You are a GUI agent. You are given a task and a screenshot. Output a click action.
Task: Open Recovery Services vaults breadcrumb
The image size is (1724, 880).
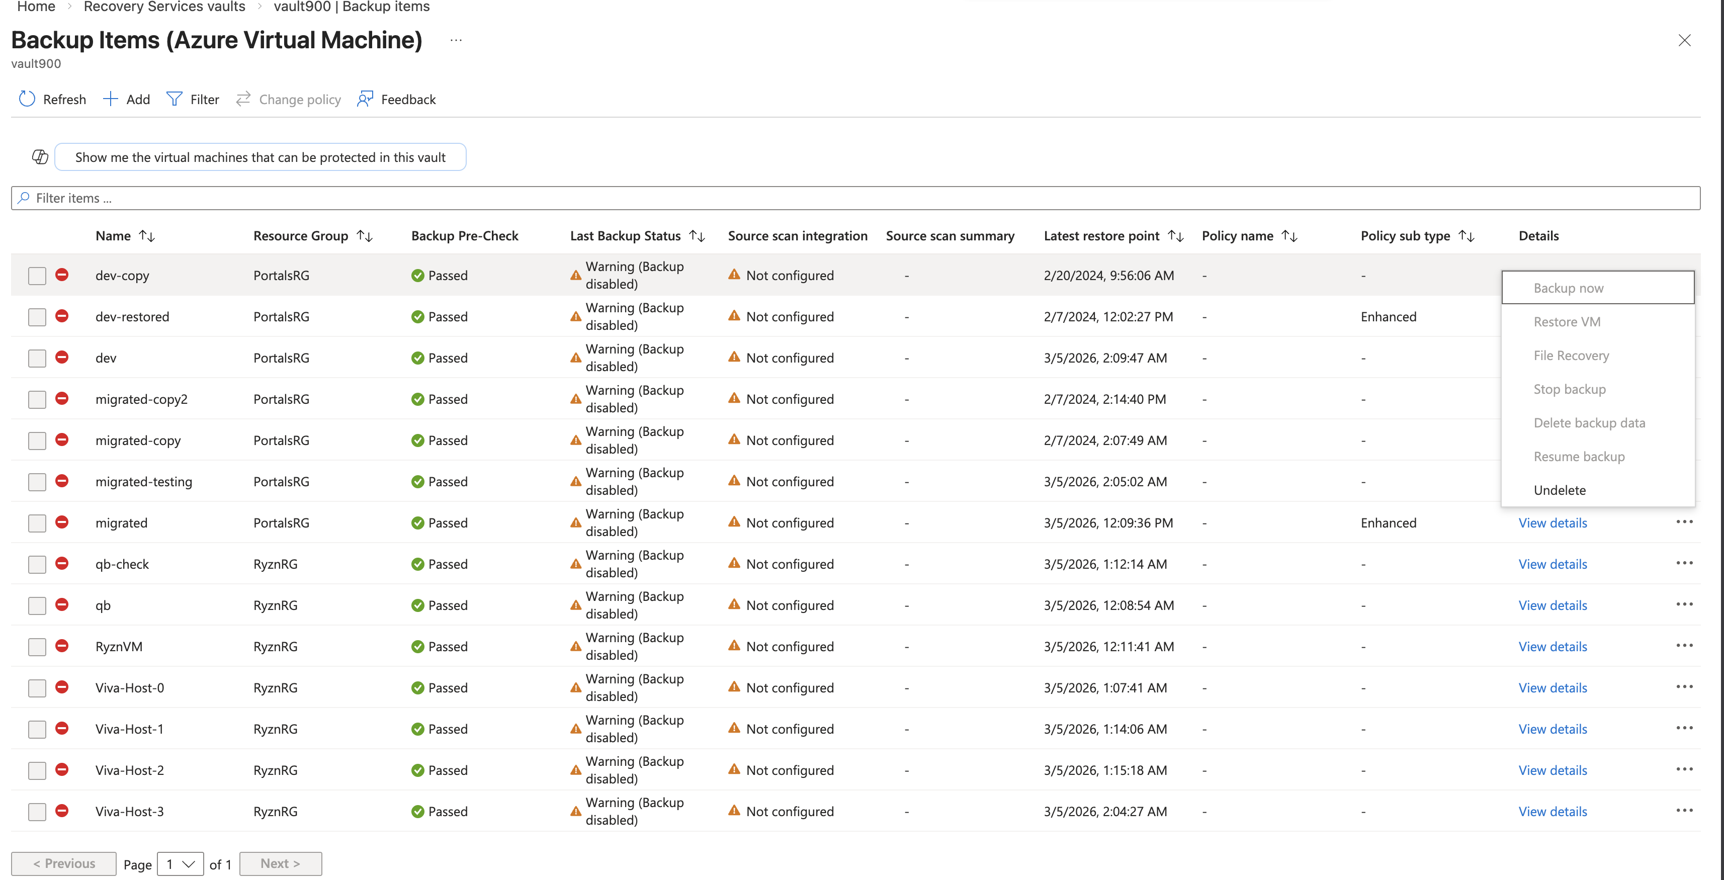point(164,7)
